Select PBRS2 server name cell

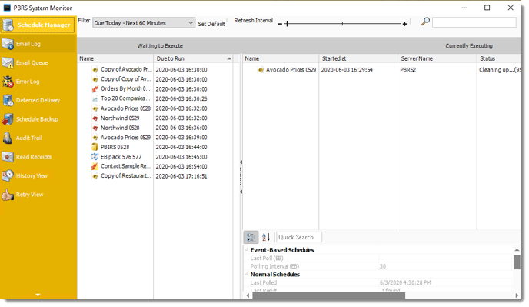(x=408, y=70)
